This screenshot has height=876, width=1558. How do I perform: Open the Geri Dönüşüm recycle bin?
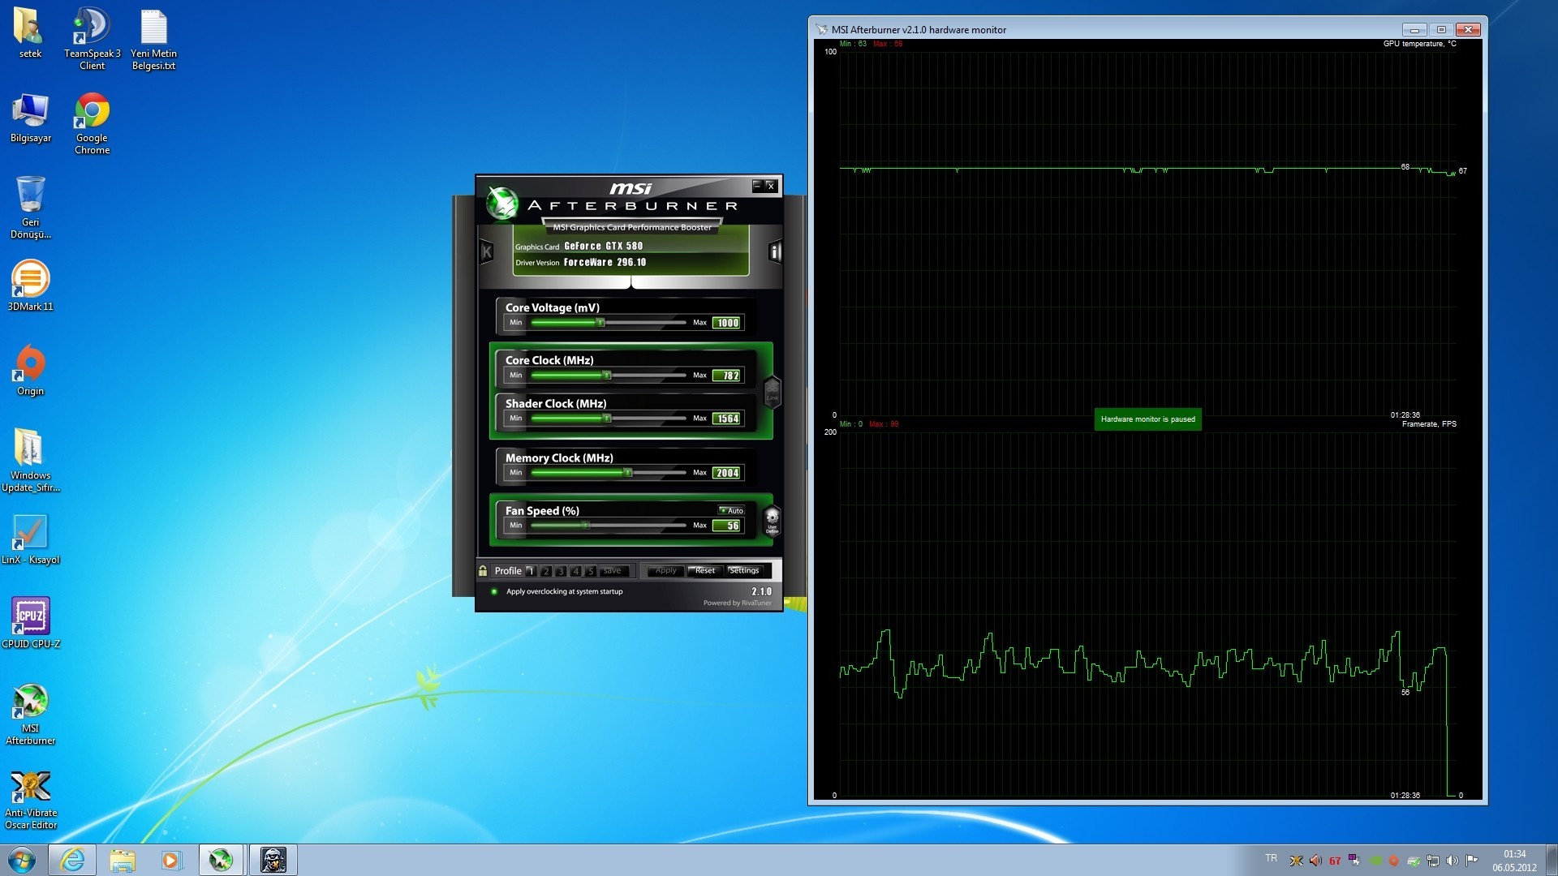[30, 208]
